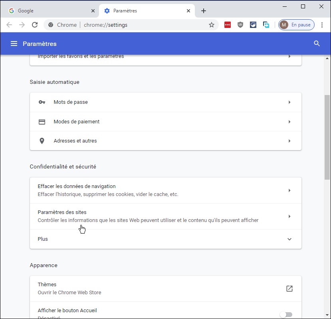
Task: Open Modes de paiement settings
Action: tap(165, 122)
